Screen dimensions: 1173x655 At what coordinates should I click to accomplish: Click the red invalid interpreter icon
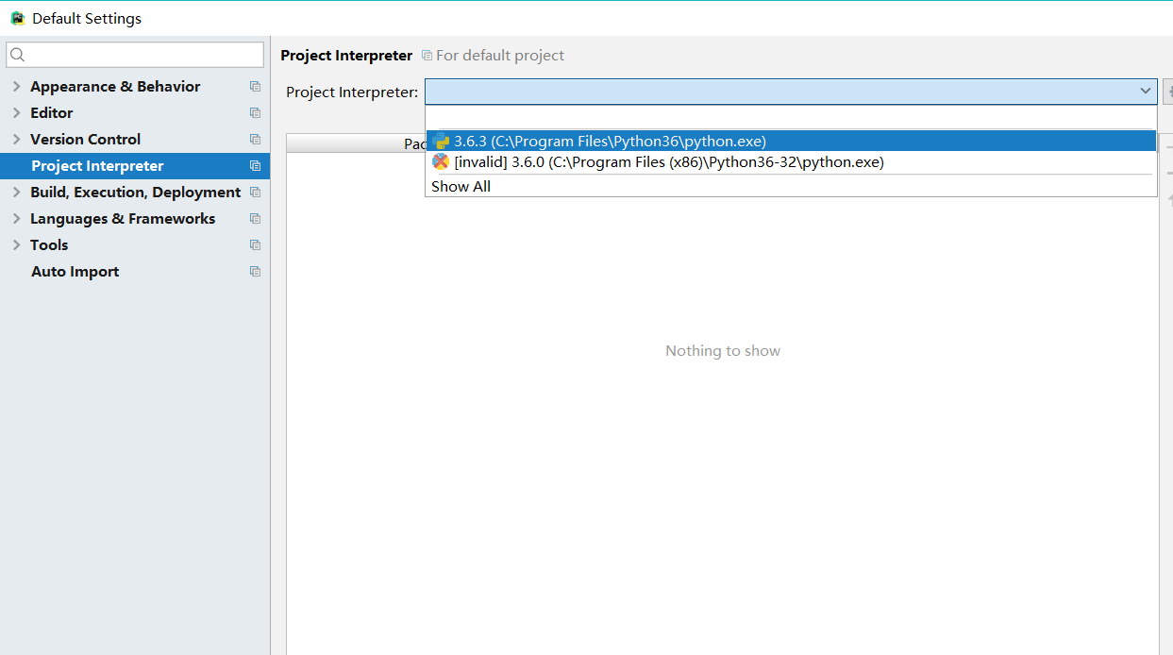[x=441, y=161]
